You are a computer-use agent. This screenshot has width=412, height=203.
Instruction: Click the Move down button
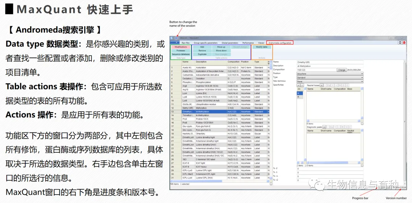coord(221,51)
